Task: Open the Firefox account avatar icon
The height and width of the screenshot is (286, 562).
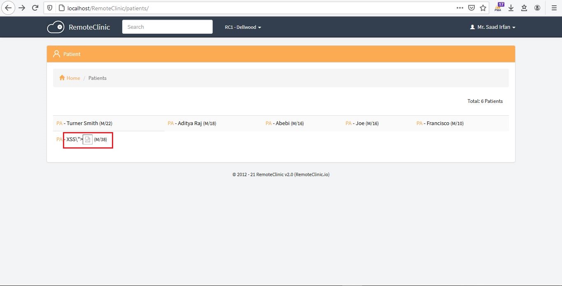Action: click(x=537, y=8)
